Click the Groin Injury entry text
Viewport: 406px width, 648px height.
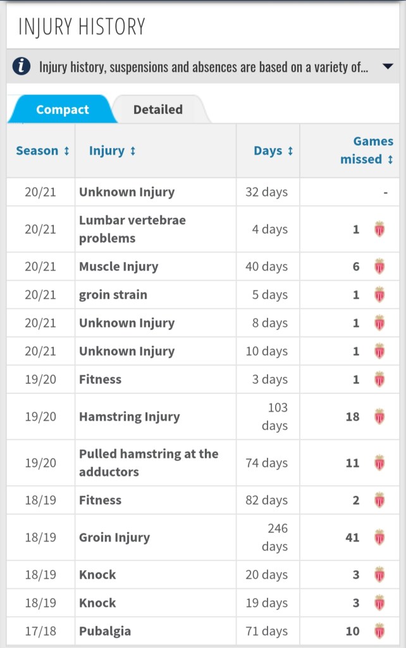tap(114, 537)
